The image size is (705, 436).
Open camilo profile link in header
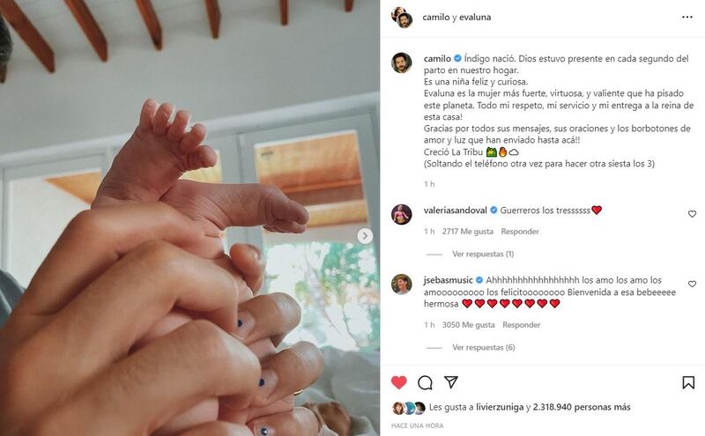click(x=436, y=17)
